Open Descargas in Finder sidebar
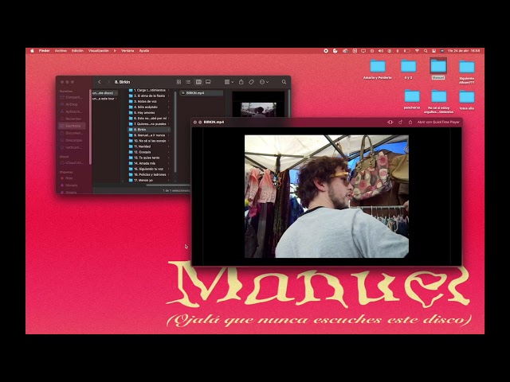 click(x=73, y=140)
